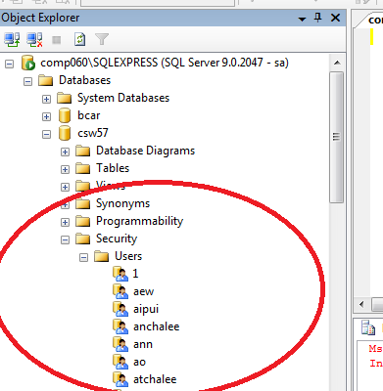Select the bcar database cylinder icon
The image size is (383, 391).
tap(65, 115)
